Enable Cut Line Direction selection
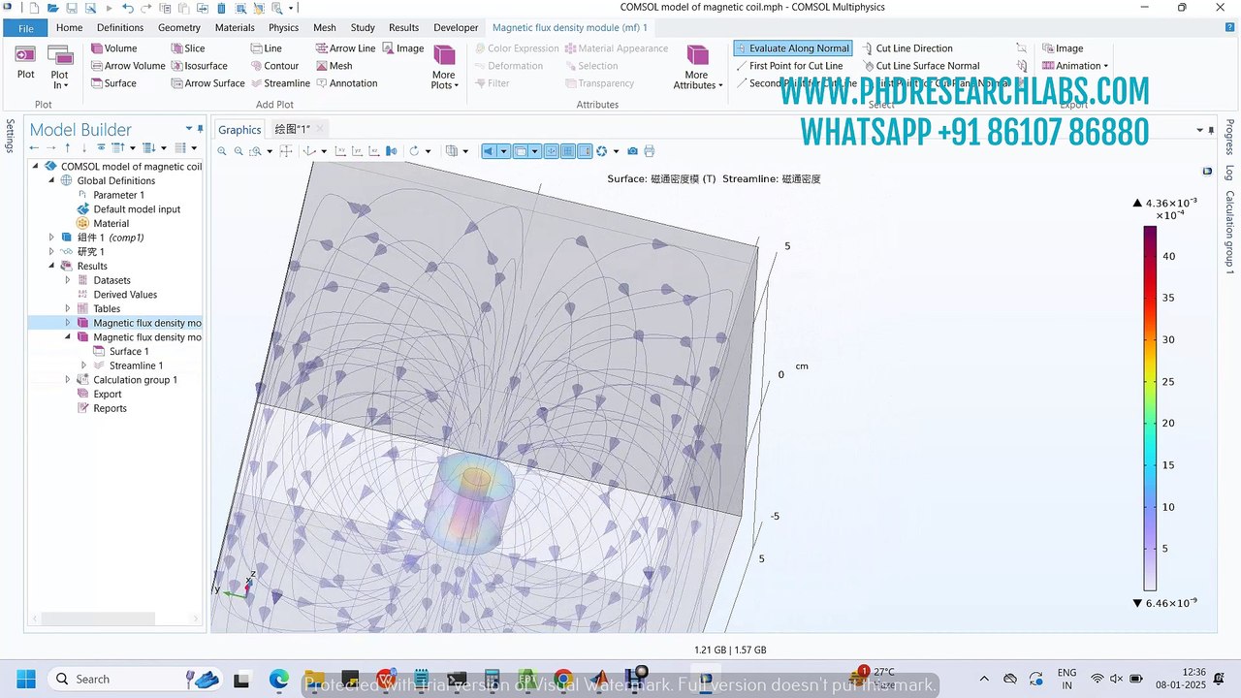The image size is (1241, 698). [907, 48]
